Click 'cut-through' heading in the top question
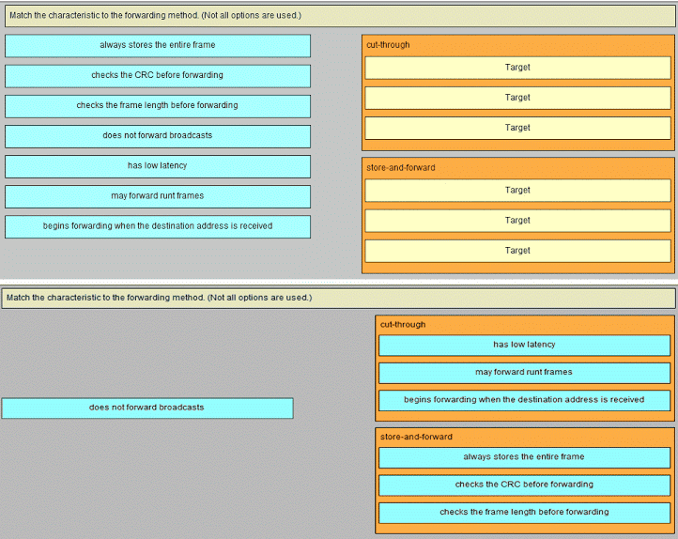 click(388, 45)
